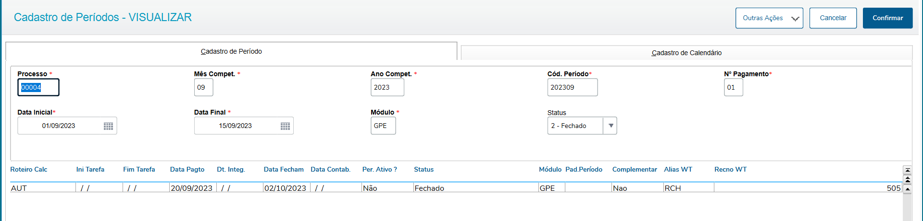
Task: Open the Data Final calendar picker
Action: point(285,126)
